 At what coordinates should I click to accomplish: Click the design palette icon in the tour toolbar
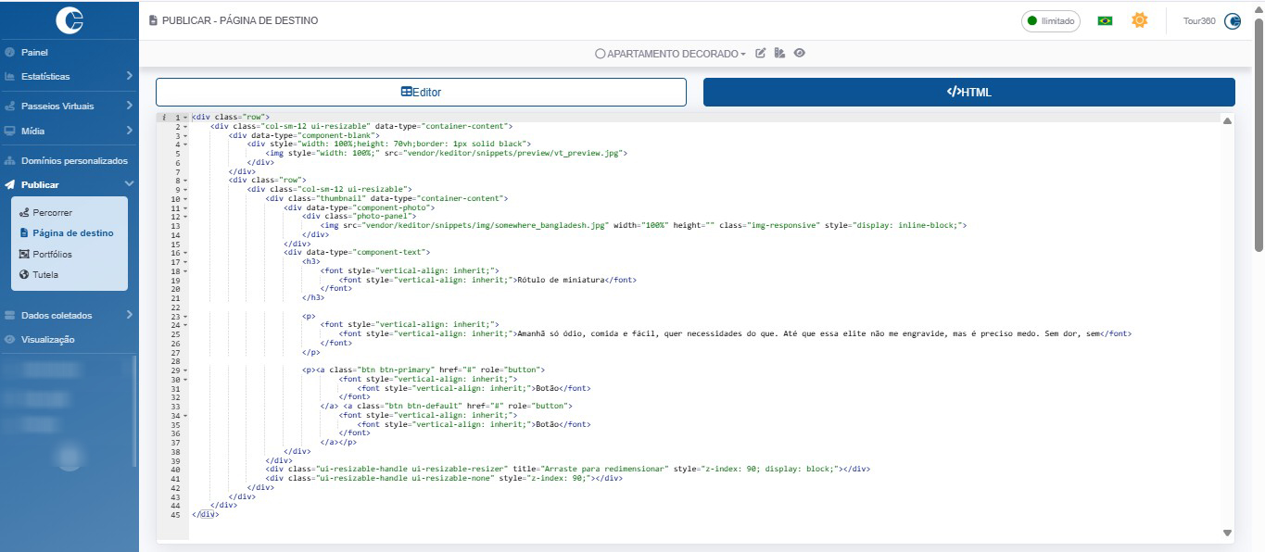[x=779, y=54]
